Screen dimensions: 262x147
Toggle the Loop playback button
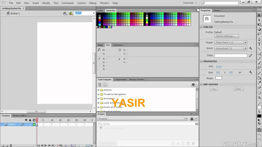click(x=61, y=145)
